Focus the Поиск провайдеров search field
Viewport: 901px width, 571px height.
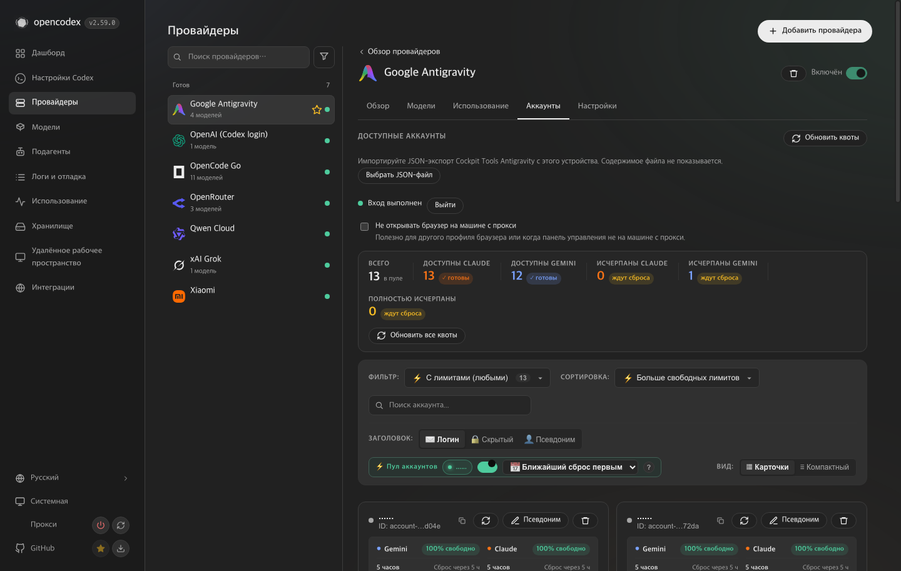point(238,57)
